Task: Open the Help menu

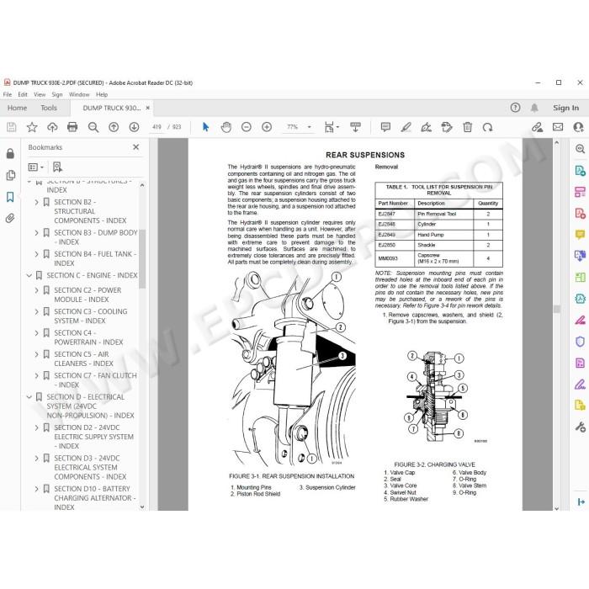Action: pyautogui.click(x=102, y=94)
